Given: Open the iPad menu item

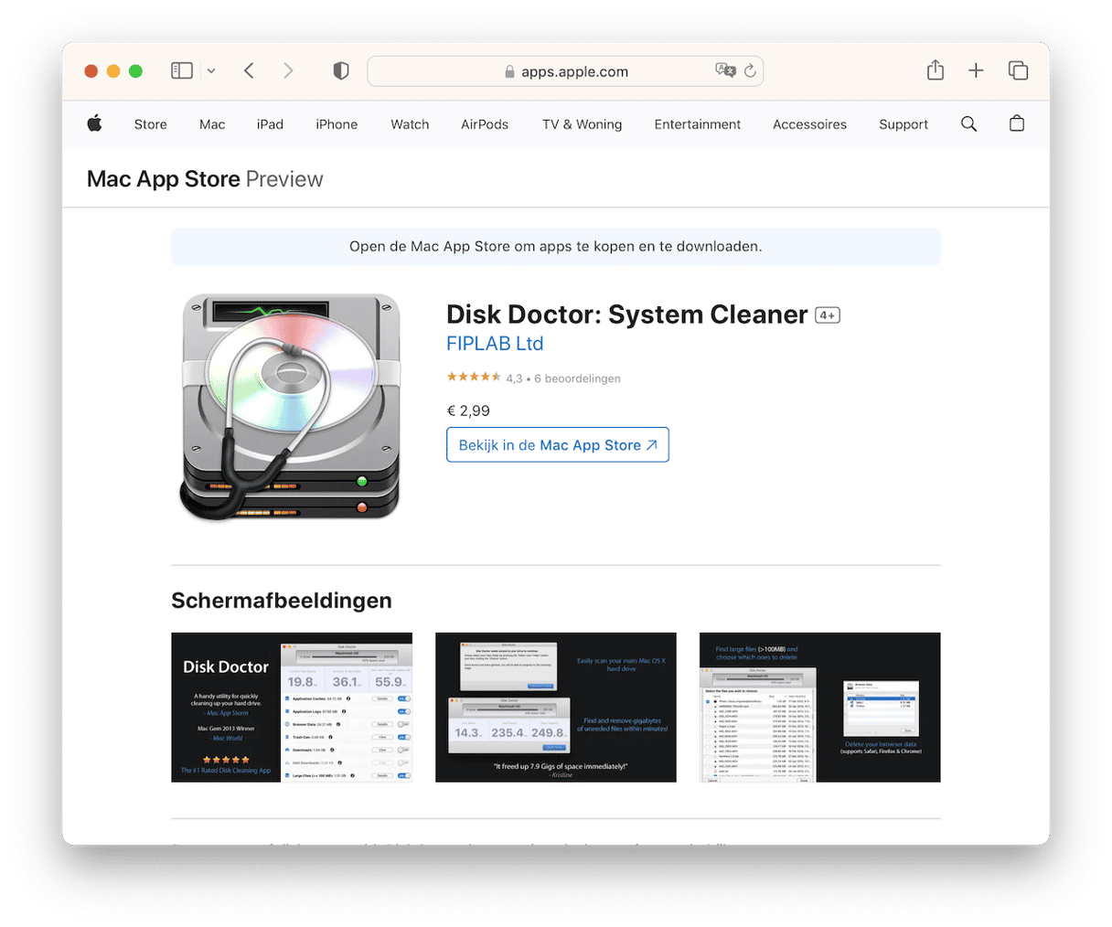Looking at the screenshot, I should point(270,124).
